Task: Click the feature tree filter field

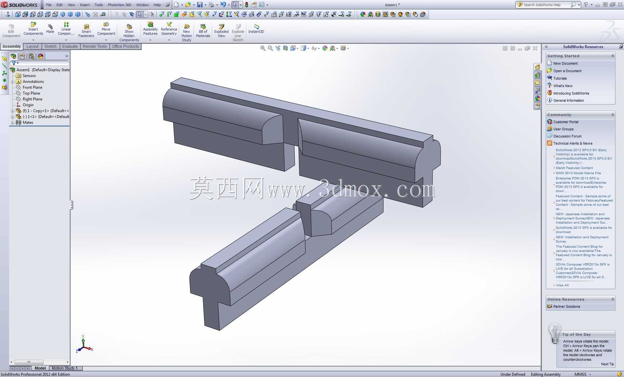Action: [40, 63]
